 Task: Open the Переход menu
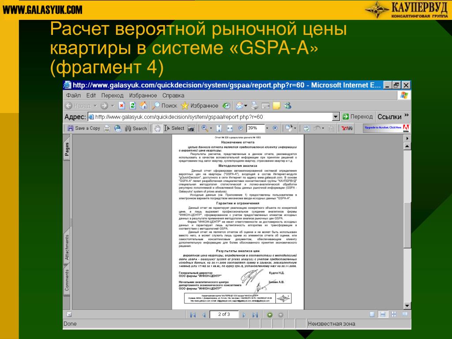pyautogui.click(x=112, y=95)
